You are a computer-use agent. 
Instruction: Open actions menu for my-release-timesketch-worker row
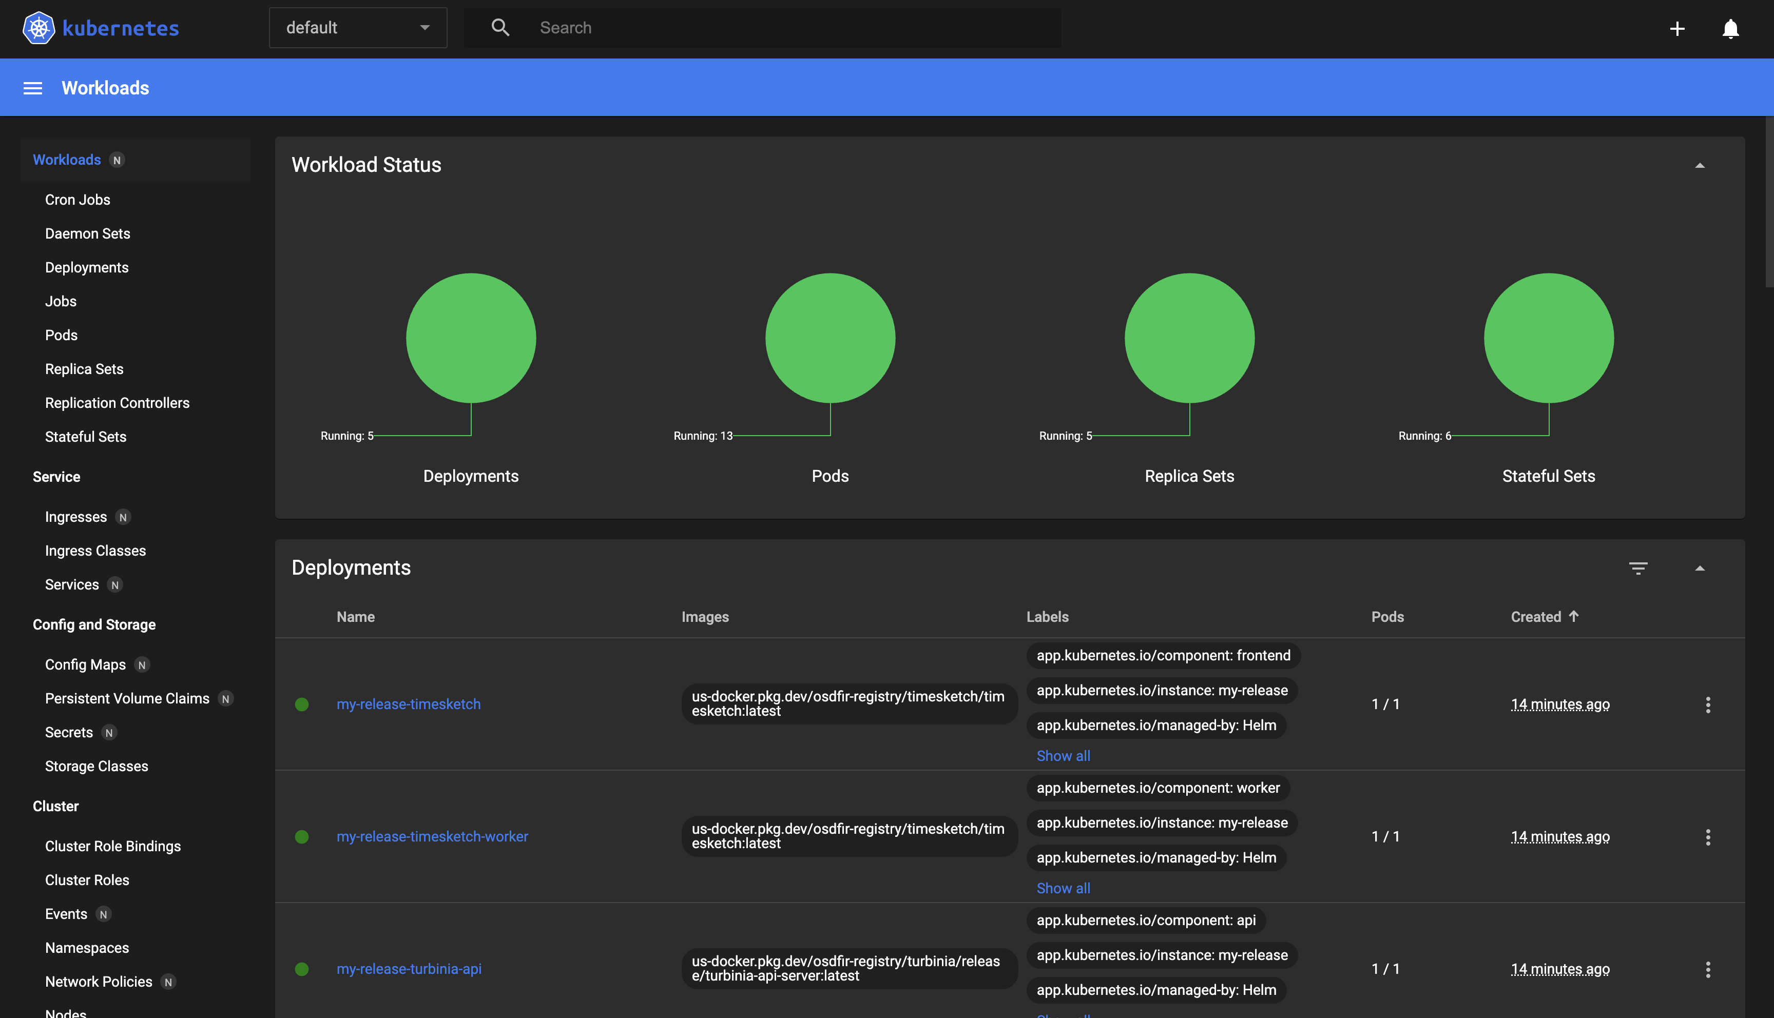pos(1708,837)
